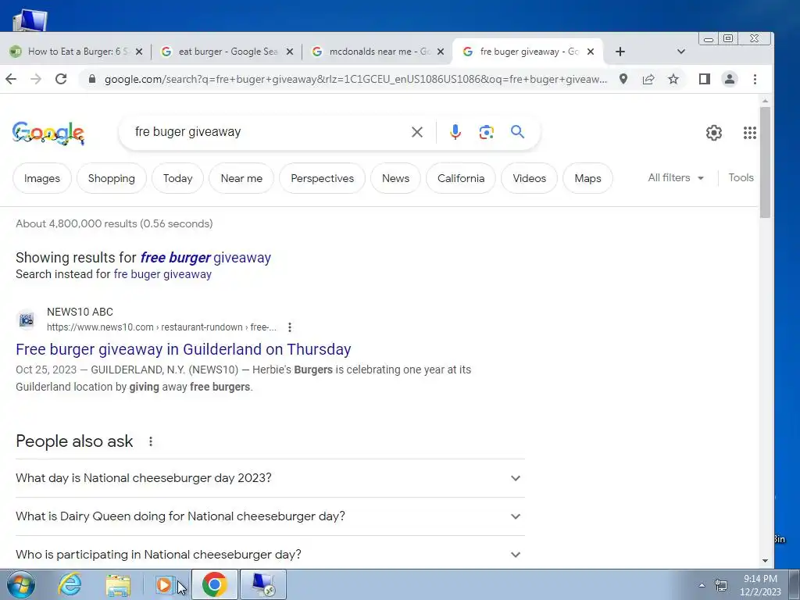Viewport: 800px width, 600px height.
Task: Share this page using the share icon
Action: [648, 79]
